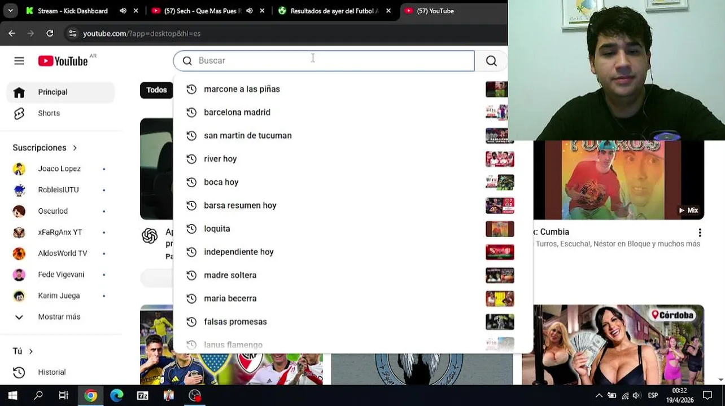This screenshot has height=406, width=725.
Task: Open thumbnail next to "boca hoy" suggestion
Action: [500, 182]
